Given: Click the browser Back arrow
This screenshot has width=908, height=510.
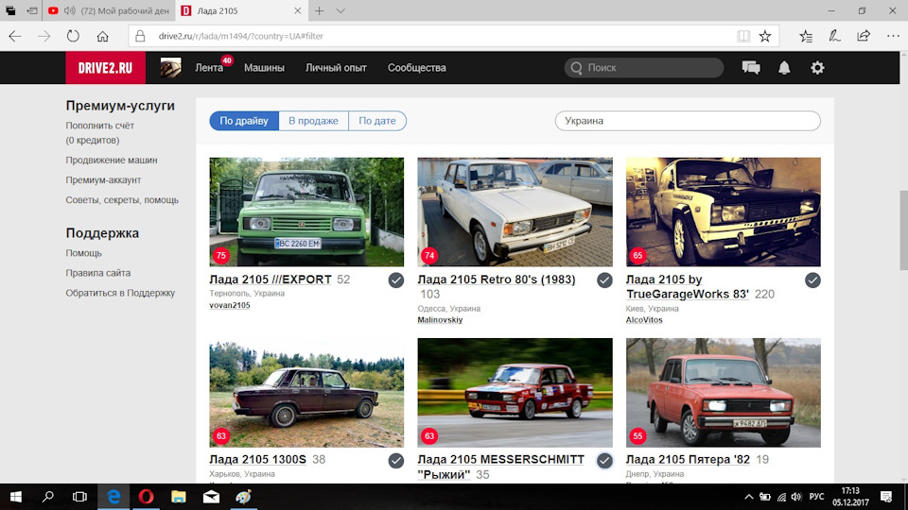Looking at the screenshot, I should pyautogui.click(x=15, y=36).
